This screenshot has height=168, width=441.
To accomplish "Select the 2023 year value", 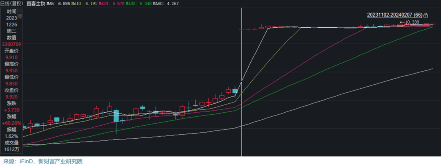I will pyautogui.click(x=11, y=18).
